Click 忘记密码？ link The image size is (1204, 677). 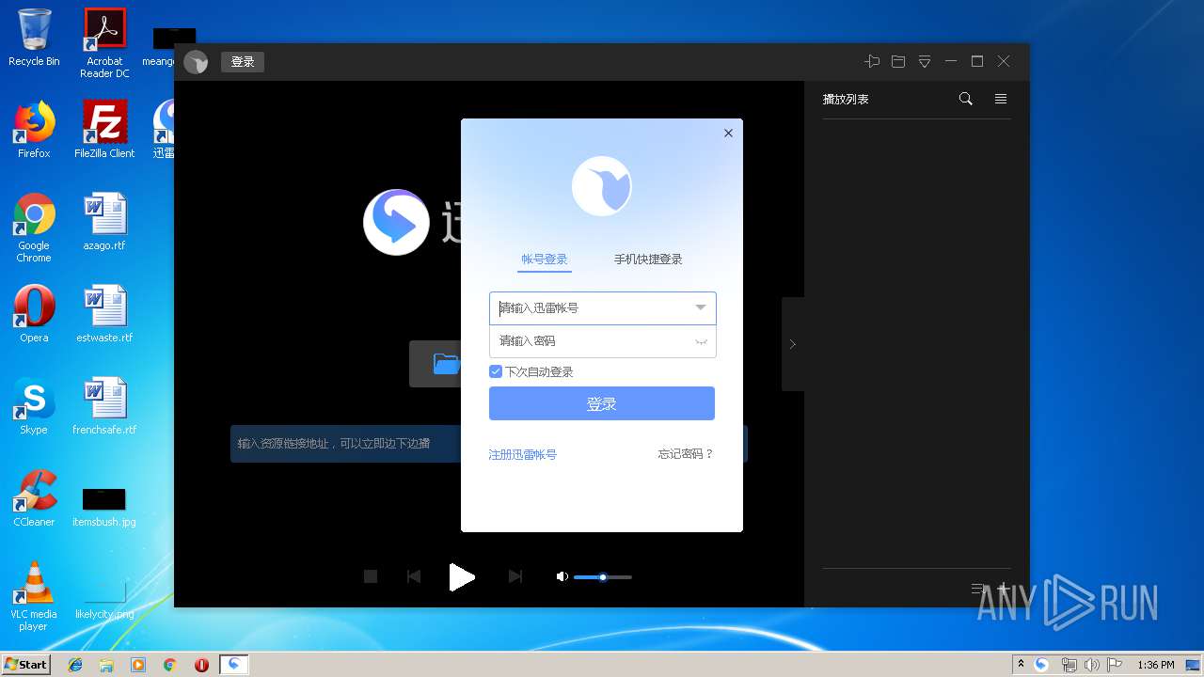(686, 454)
